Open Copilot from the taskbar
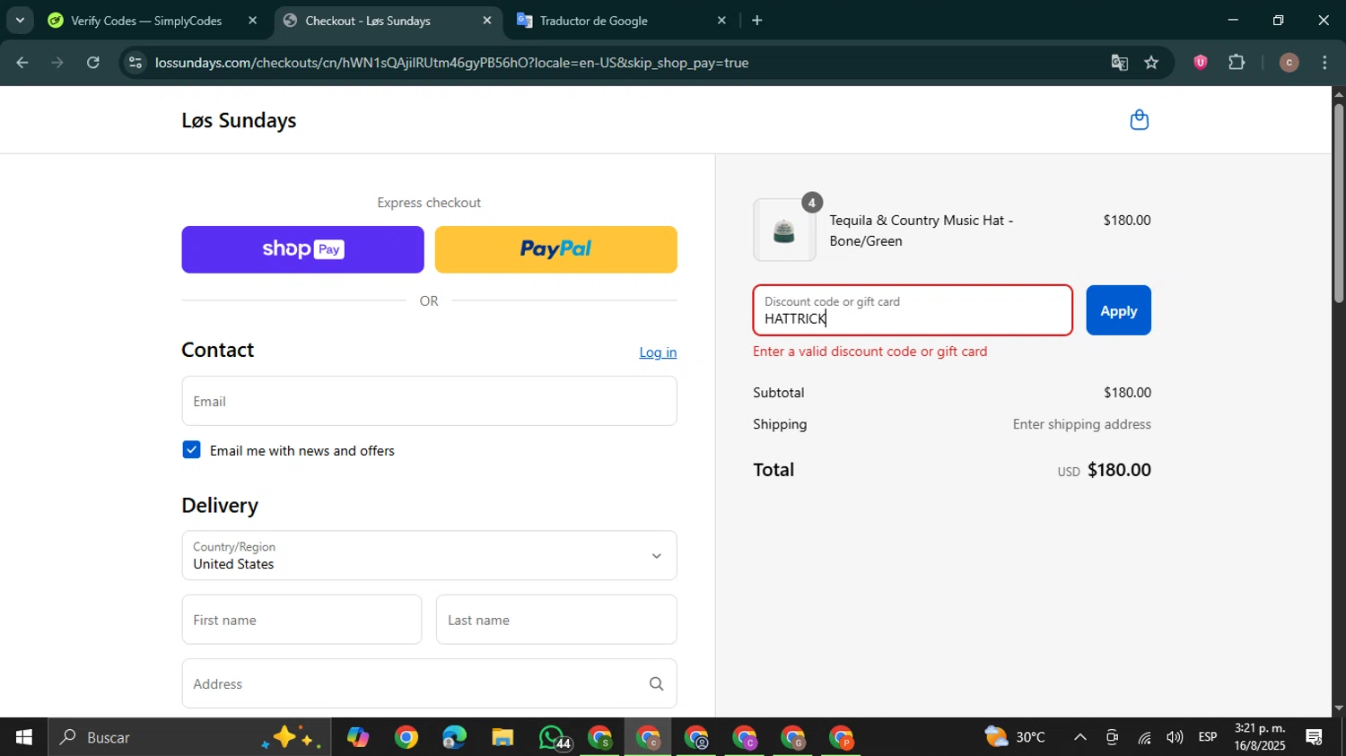Screen dimensions: 1346x756 click(x=358, y=737)
